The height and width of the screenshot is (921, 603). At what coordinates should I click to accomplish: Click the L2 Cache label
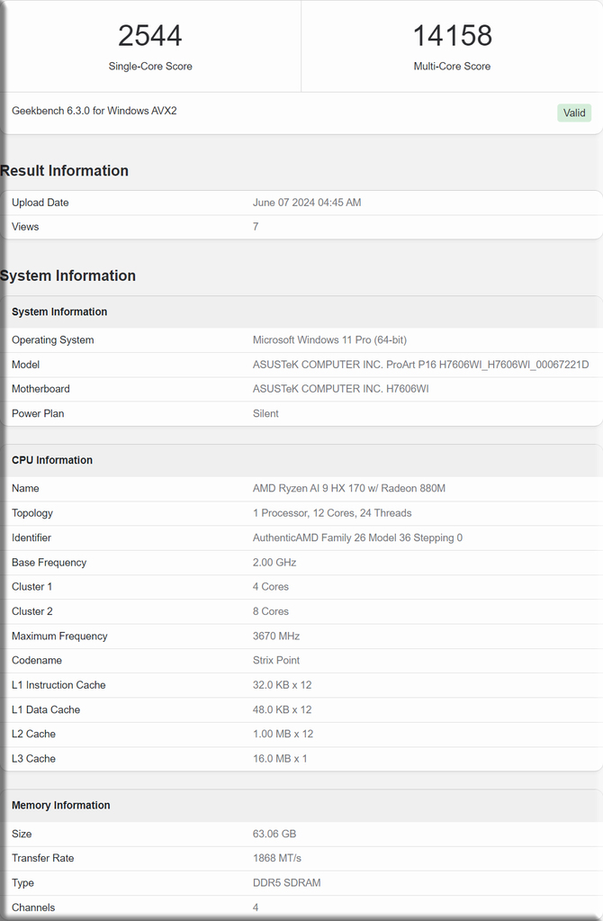coord(33,734)
